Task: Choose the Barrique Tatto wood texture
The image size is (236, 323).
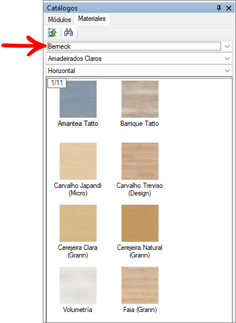Action: tap(140, 99)
